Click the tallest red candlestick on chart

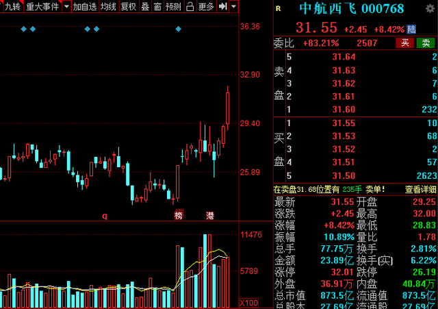(x=178, y=182)
